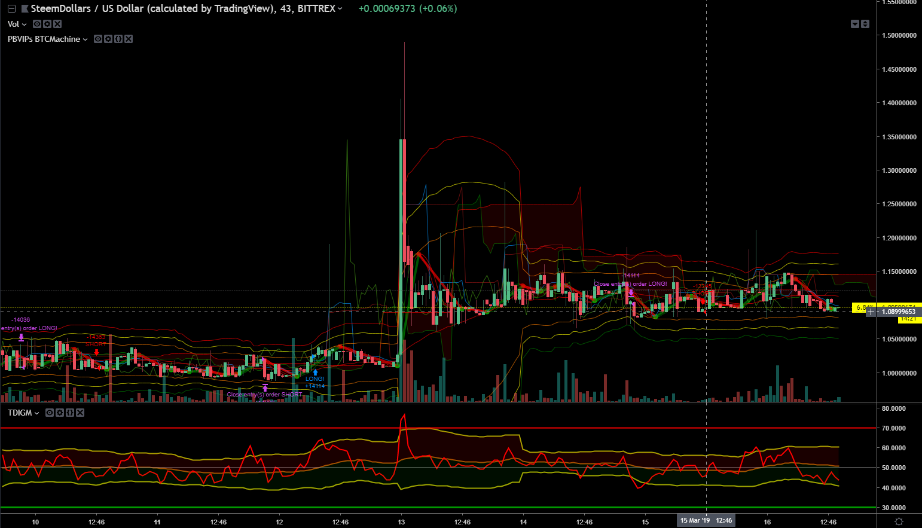Click the 1.08999653 current price label
The width and height of the screenshot is (922, 528).
point(899,312)
